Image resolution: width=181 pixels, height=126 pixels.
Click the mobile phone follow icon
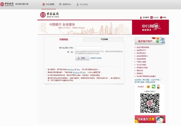[x=159, y=87]
